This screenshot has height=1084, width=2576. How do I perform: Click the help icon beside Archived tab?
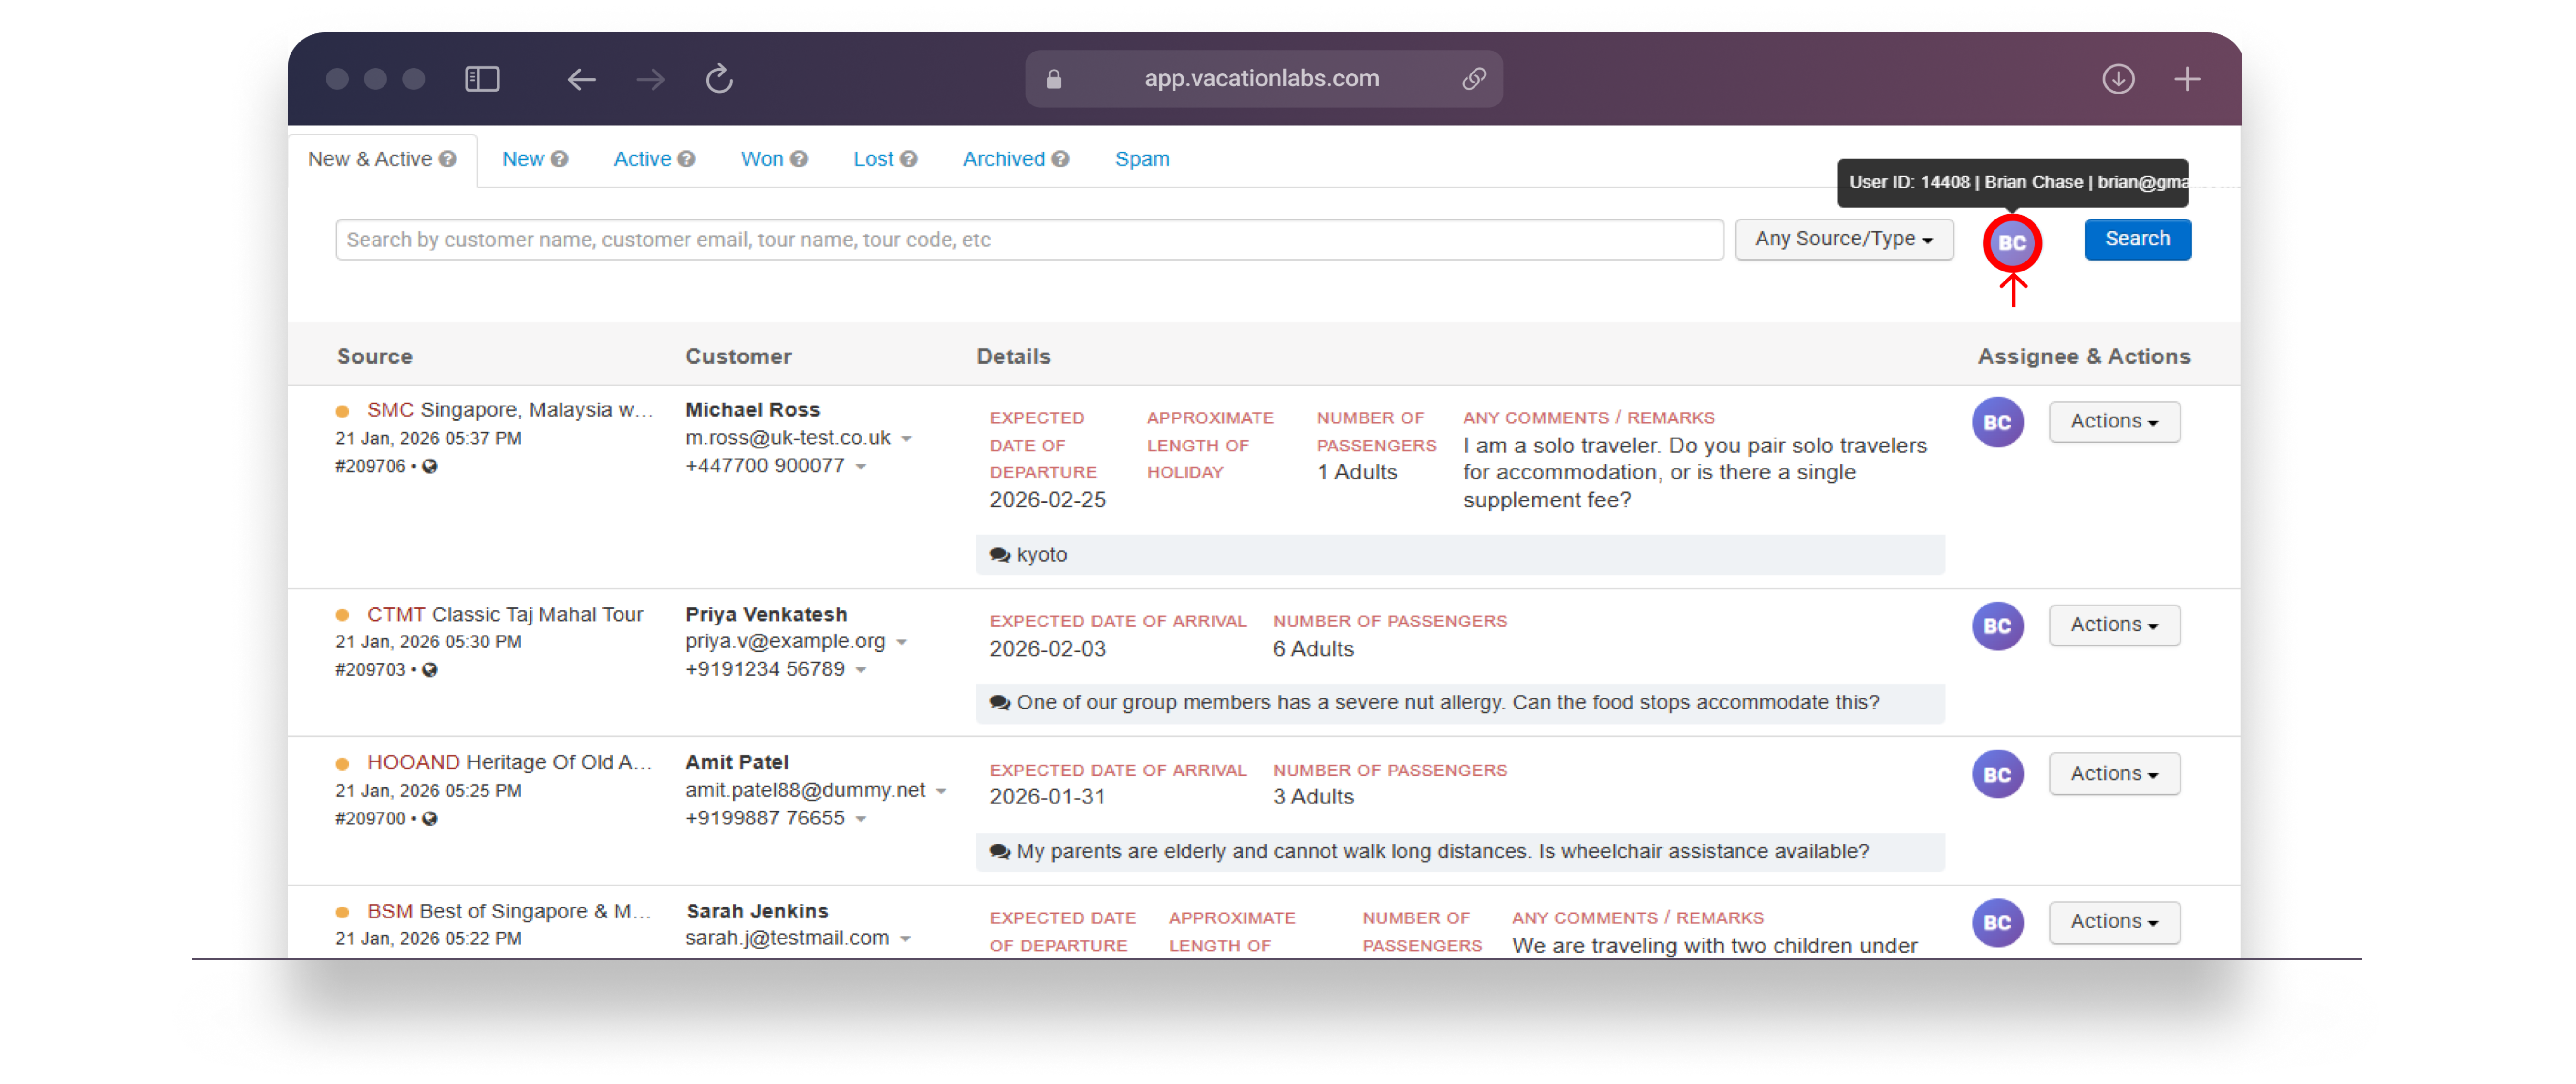(x=1061, y=159)
